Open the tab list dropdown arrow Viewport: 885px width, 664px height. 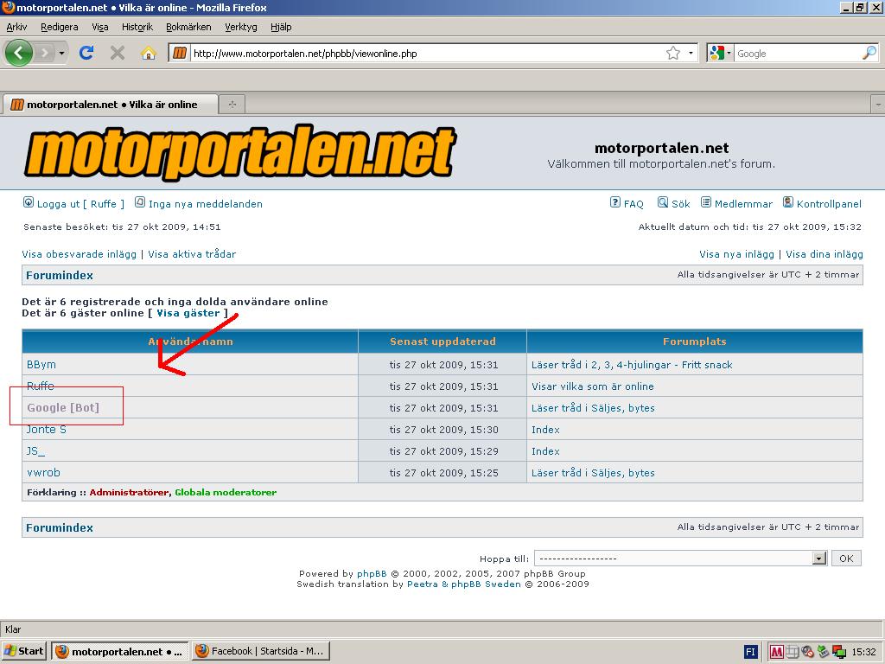878,105
